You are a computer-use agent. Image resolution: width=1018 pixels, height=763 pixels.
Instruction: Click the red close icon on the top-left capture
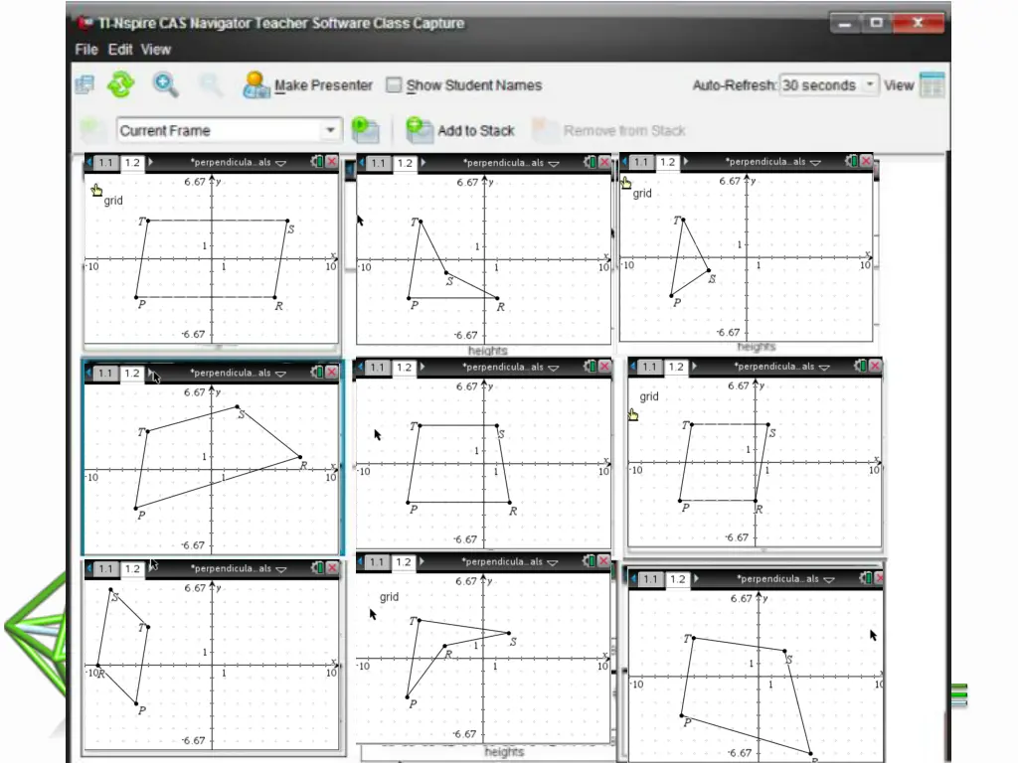332,162
